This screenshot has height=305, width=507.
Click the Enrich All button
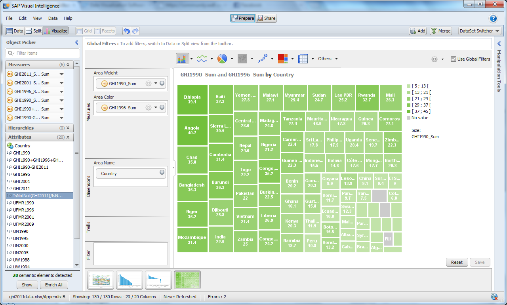(54, 285)
